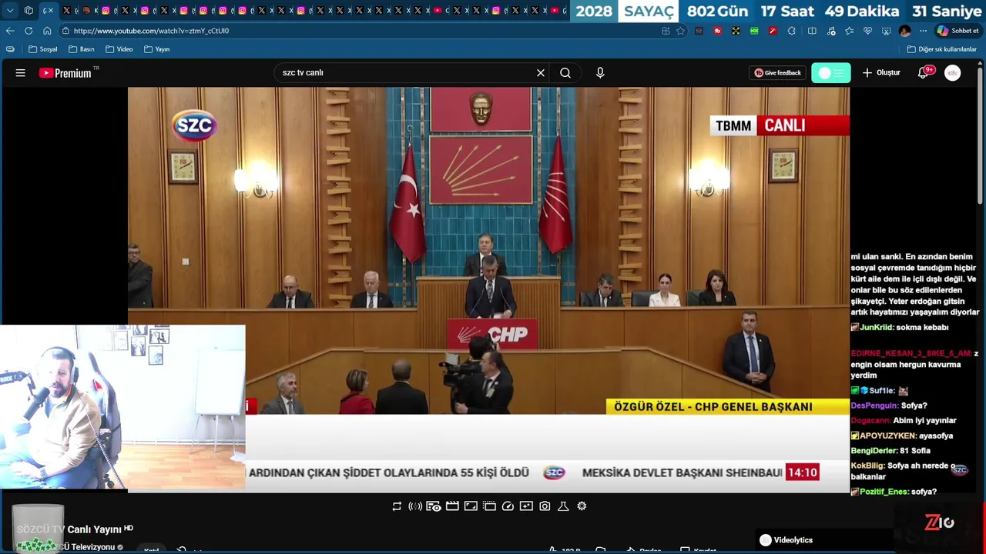986x554 pixels.
Task: Clear the search box text
Action: pos(541,73)
